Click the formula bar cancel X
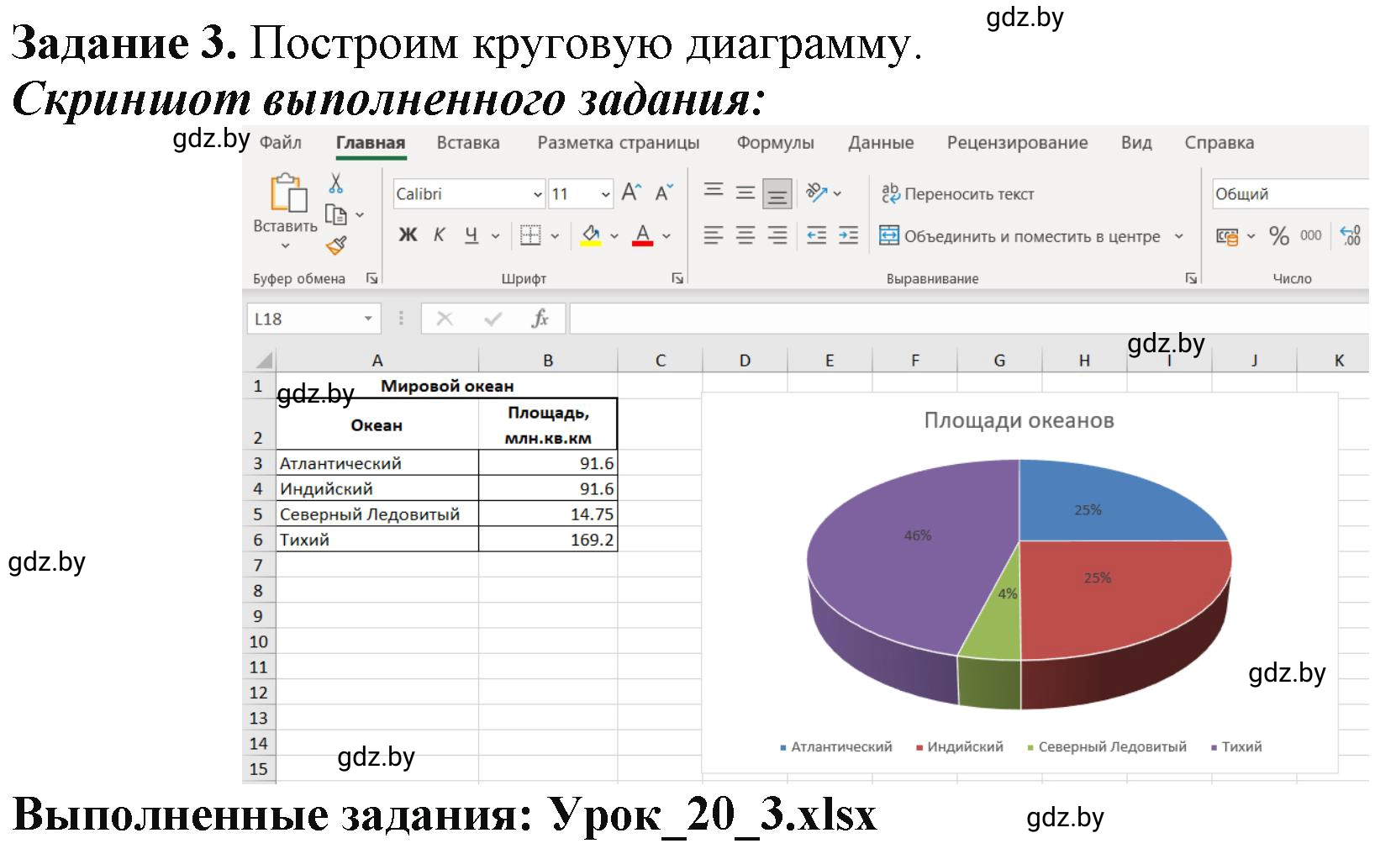The height and width of the screenshot is (854, 1396). [x=445, y=319]
